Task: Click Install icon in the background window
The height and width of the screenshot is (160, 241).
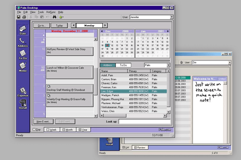Action: coord(109,142)
